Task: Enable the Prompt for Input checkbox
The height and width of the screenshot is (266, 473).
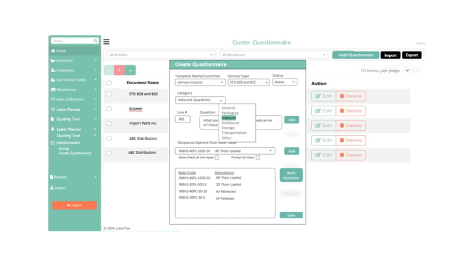Action: pyautogui.click(x=258, y=158)
